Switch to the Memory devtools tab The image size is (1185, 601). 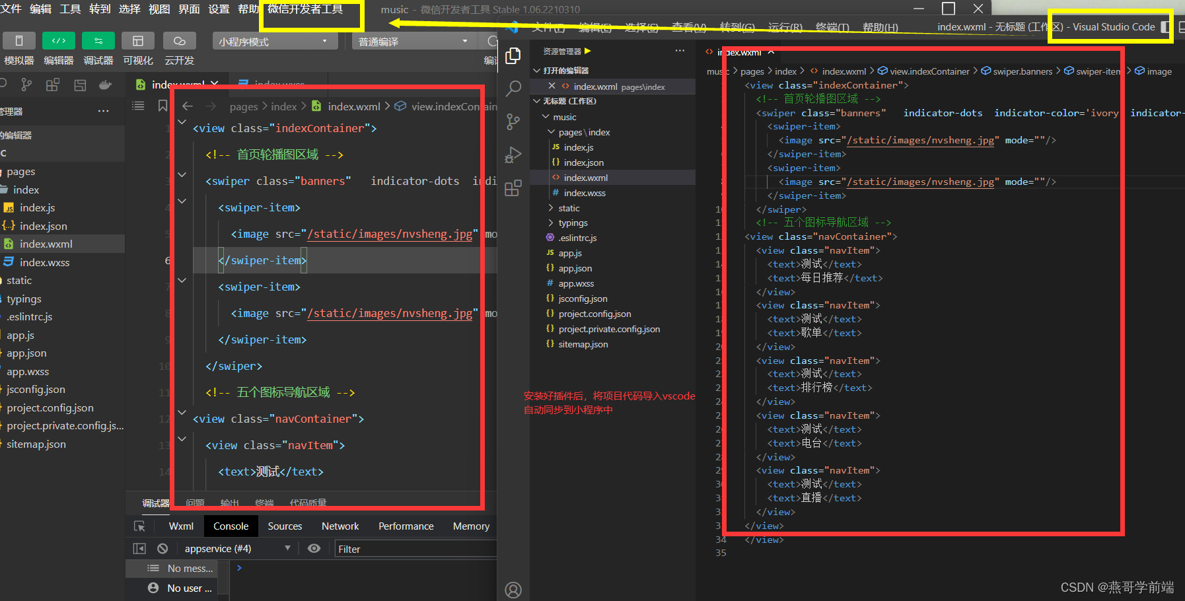471,526
